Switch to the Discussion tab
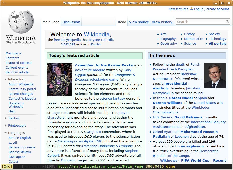233x170 pixels. click(x=71, y=22)
